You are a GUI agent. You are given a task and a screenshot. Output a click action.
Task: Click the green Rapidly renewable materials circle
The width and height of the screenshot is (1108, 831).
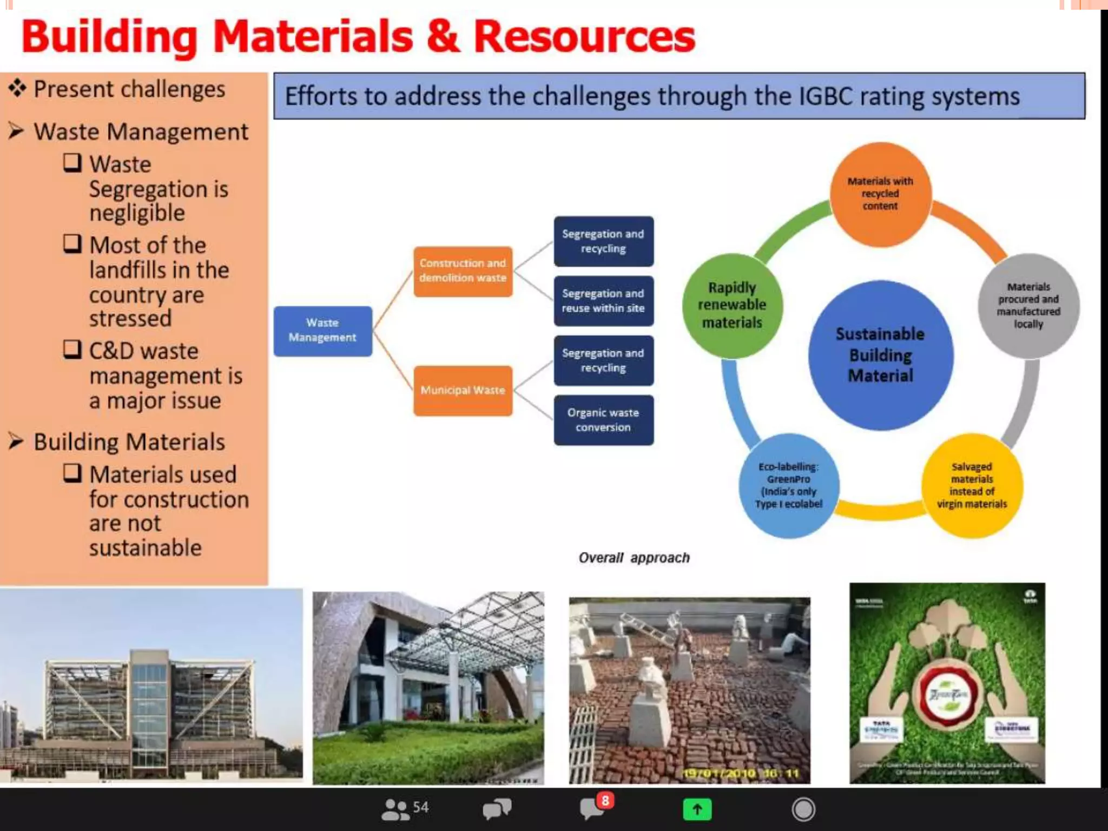731,306
